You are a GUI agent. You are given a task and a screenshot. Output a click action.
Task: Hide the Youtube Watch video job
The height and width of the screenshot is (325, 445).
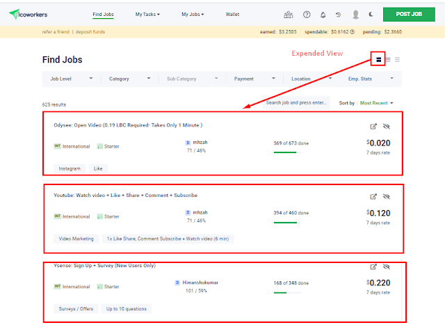click(387, 196)
